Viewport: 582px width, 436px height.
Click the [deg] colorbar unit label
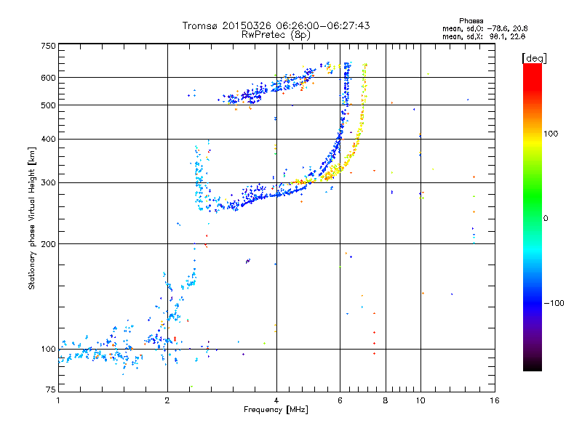[534, 57]
